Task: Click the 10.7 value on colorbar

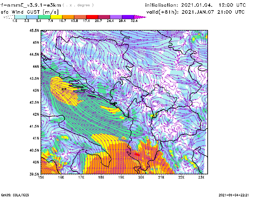Action: tap(62, 21)
